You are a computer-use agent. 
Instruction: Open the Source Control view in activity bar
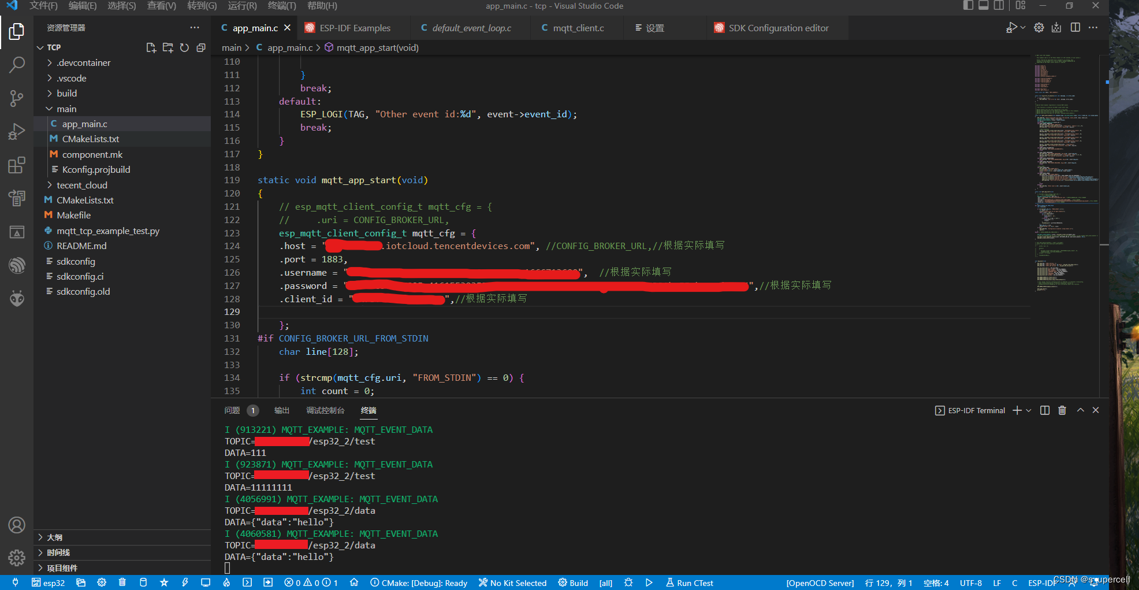tap(17, 99)
